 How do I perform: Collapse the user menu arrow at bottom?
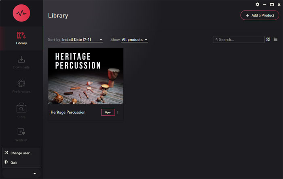tap(35, 174)
